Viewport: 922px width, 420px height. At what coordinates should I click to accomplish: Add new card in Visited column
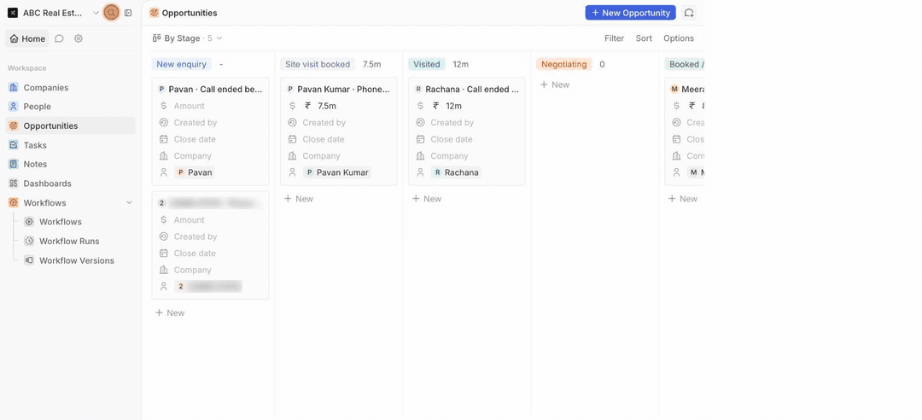pos(427,199)
